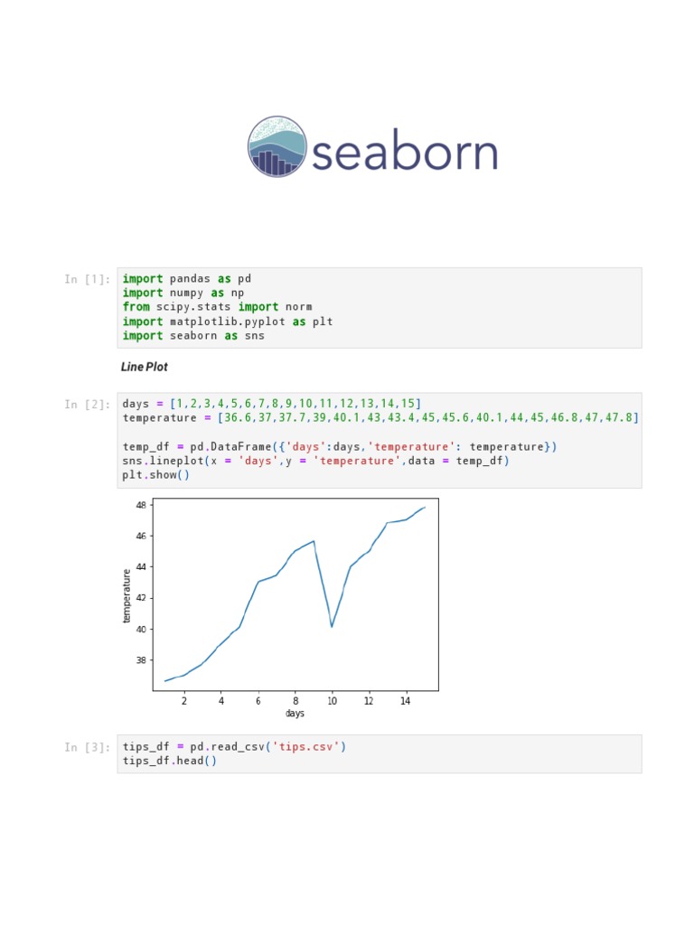
Task: Select the In [1] cell prompt
Action: (88, 279)
